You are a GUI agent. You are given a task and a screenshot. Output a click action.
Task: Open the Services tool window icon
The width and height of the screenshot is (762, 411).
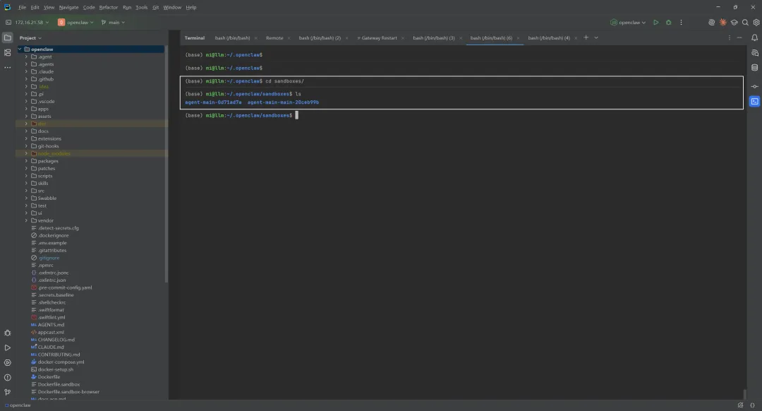point(7,363)
